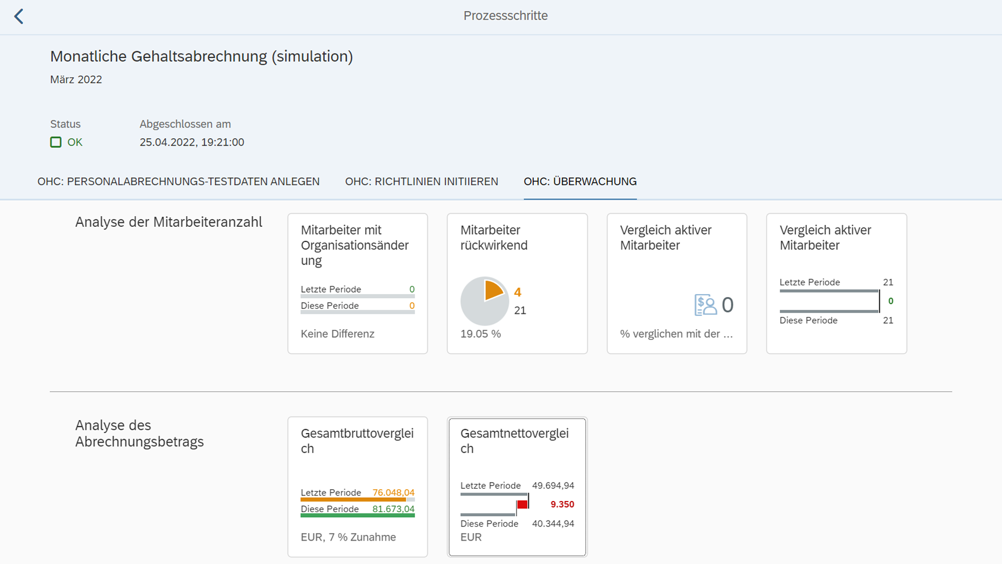
Task: Click the red deviation marker in Gesamtnettovergleich
Action: click(522, 504)
